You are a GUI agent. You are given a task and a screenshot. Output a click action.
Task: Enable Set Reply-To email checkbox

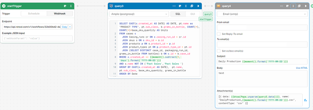click(219, 34)
